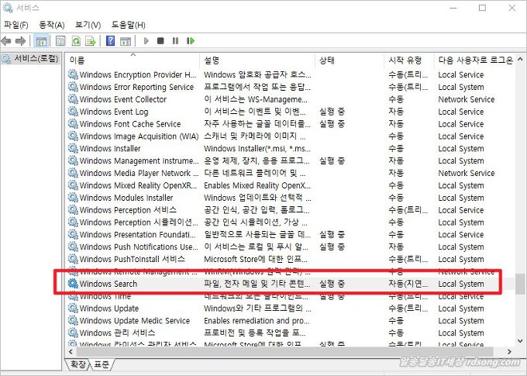The height and width of the screenshot is (376, 527).
Task: Click the horizontal scrollbar left arrow
Action: 71,352
